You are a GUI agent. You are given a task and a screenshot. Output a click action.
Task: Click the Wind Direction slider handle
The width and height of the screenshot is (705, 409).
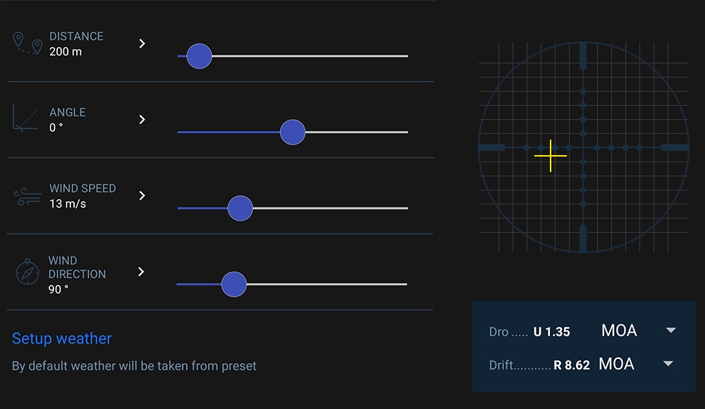[233, 284]
